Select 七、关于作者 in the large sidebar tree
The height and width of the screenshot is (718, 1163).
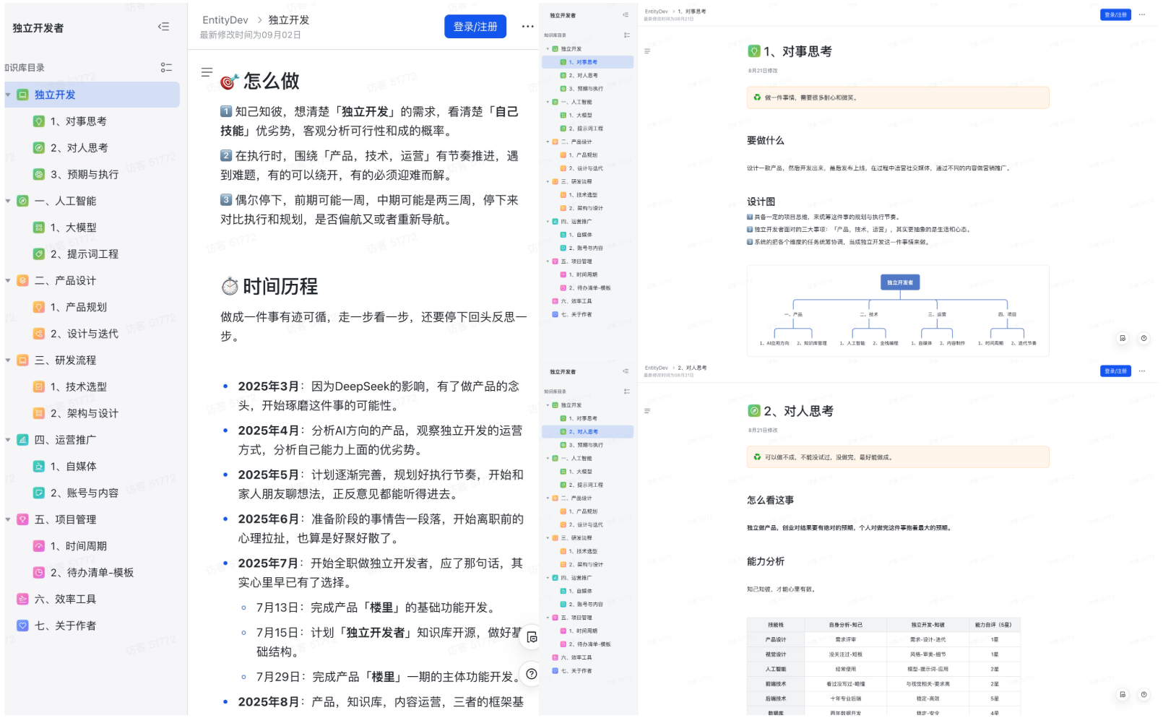(x=65, y=626)
